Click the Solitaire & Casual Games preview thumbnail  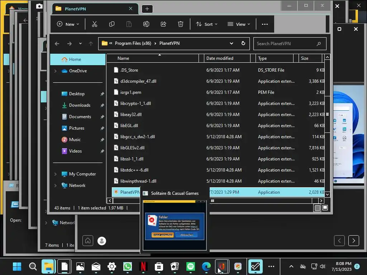[175, 225]
